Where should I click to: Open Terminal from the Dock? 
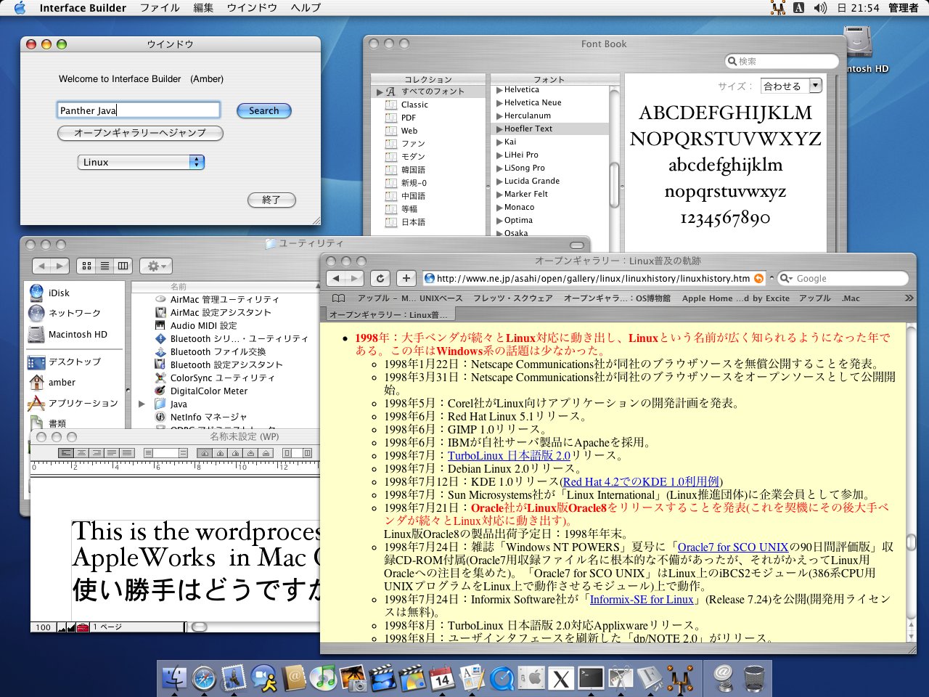tap(592, 678)
